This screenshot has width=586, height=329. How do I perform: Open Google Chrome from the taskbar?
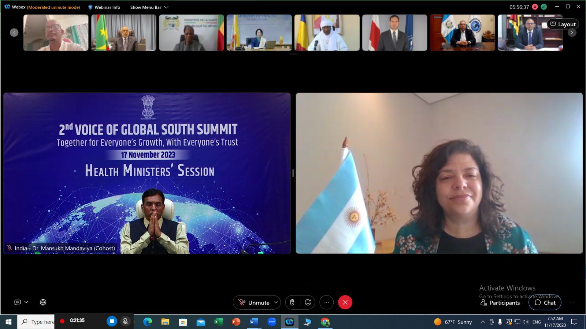coord(325,322)
